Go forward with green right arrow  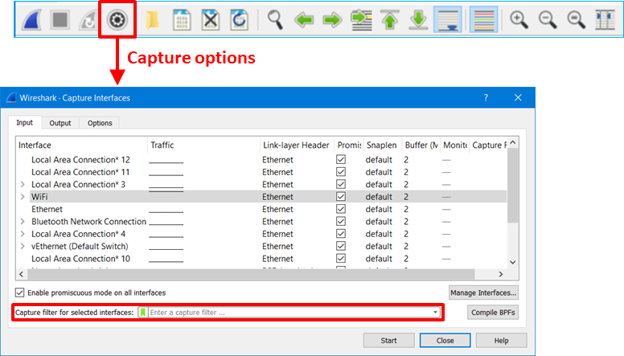click(332, 19)
